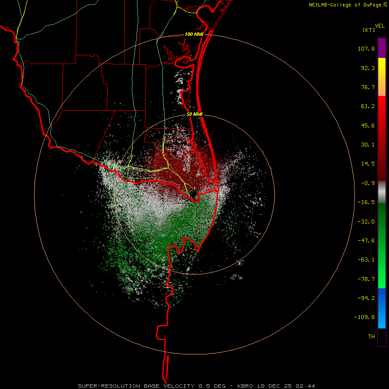This screenshot has height=389, width=389.
Task: Click the 100 NMI range ring label
Action: (x=194, y=34)
